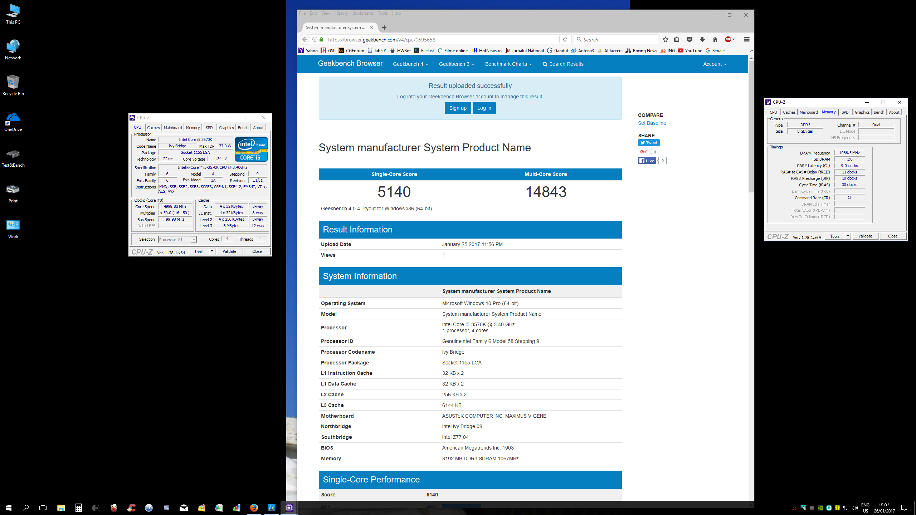
Task: Open a new browser tab
Action: (x=384, y=28)
